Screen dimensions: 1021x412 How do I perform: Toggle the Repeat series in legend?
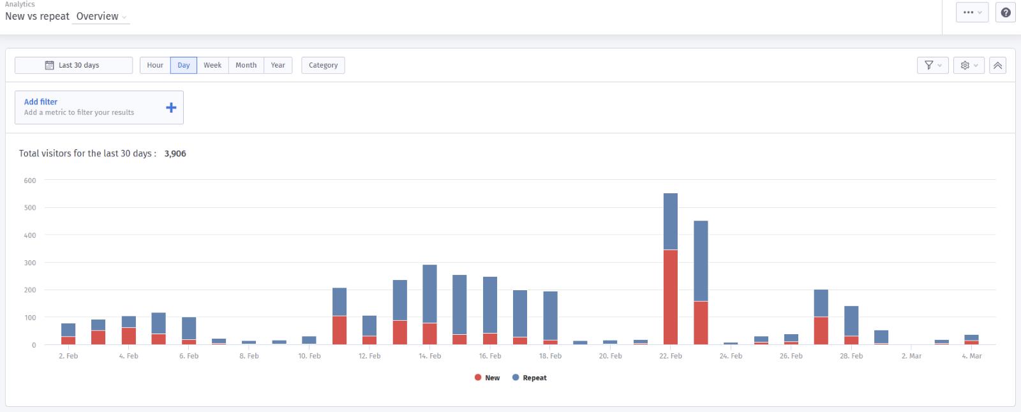(x=529, y=378)
